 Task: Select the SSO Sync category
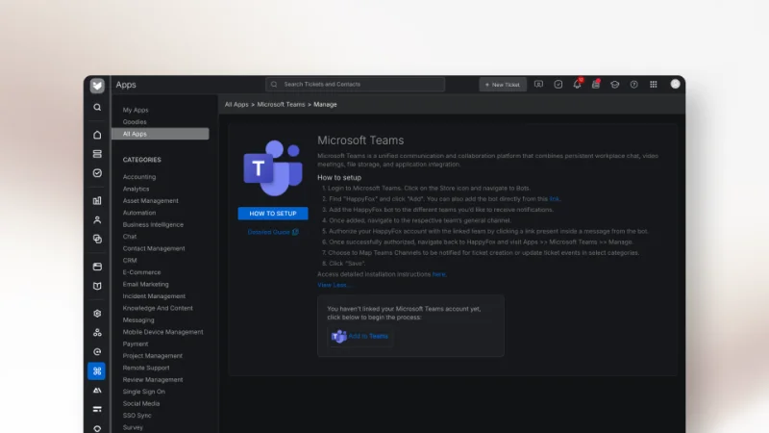(136, 416)
